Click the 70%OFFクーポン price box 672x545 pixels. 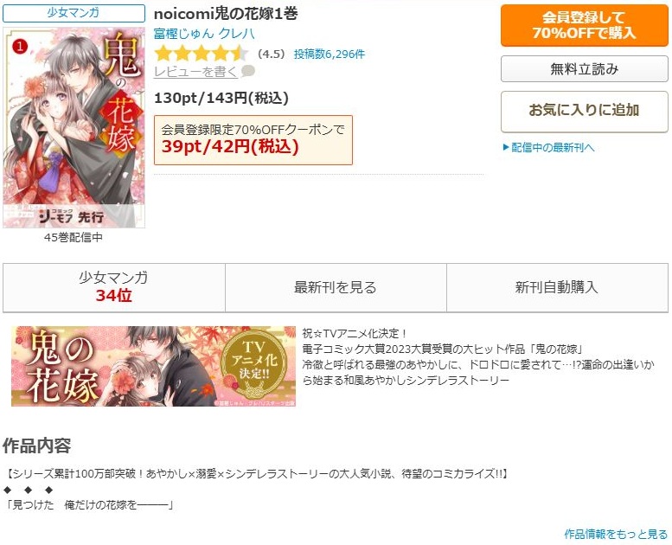coord(253,140)
